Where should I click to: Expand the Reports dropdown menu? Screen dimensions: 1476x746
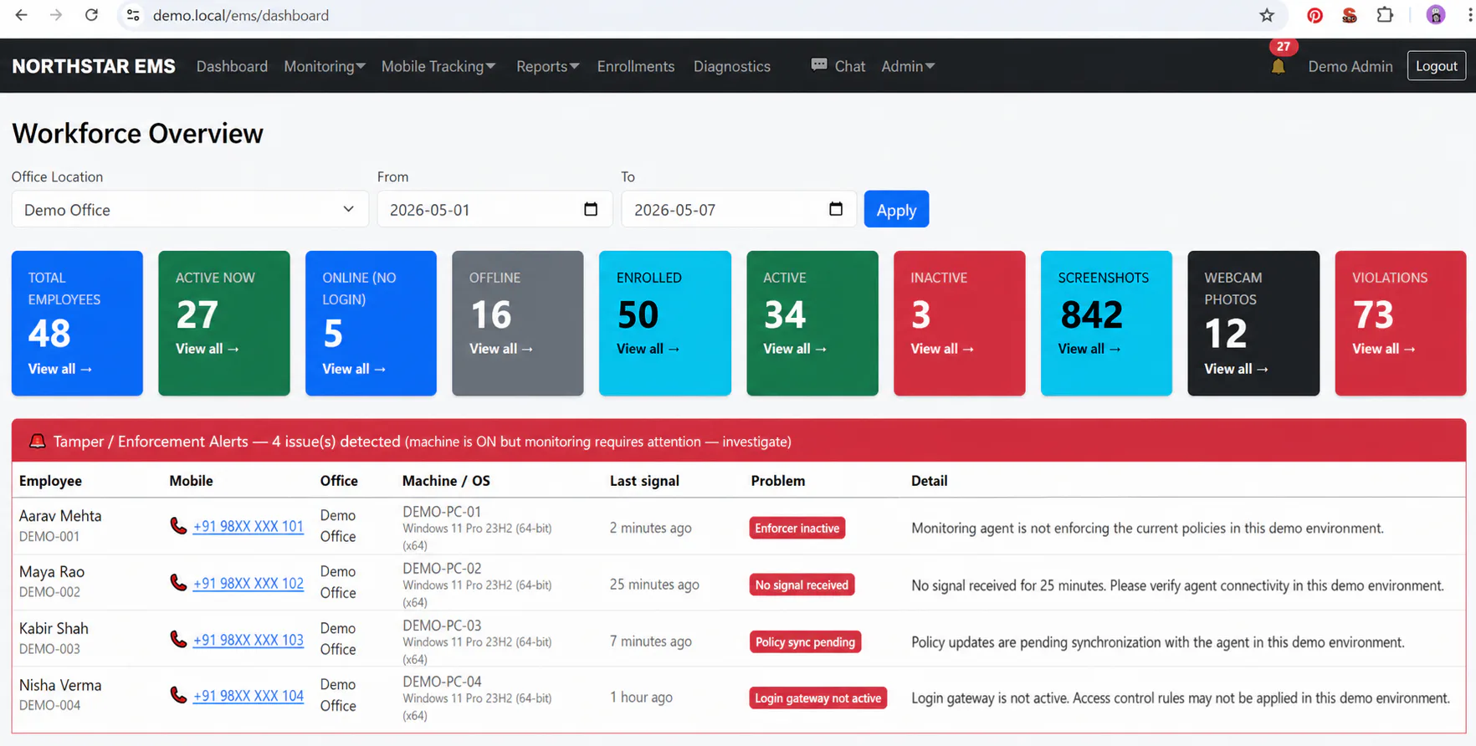pyautogui.click(x=547, y=66)
